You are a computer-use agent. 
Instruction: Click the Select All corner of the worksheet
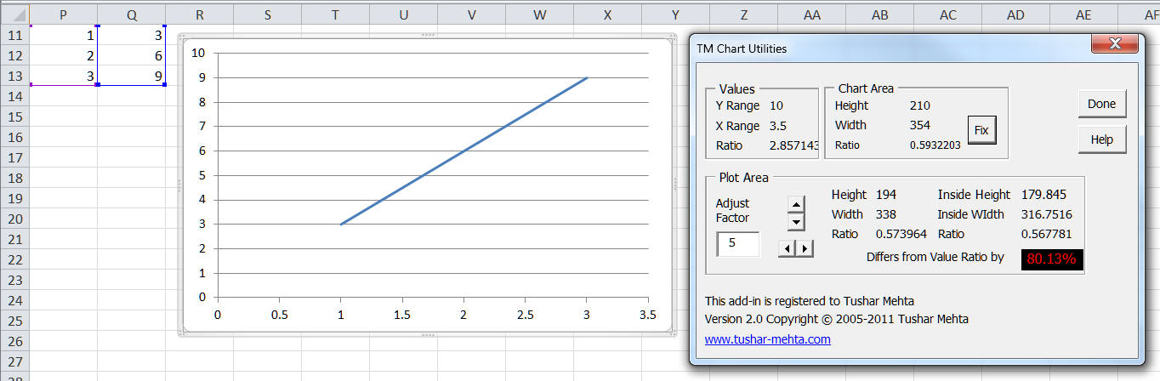click(14, 14)
